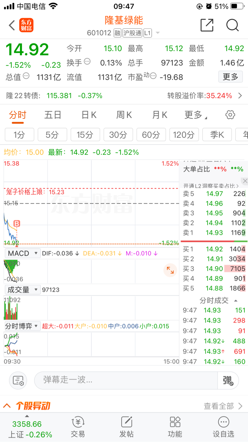The width and height of the screenshot is (248, 442).
Task: Open danmaku list settings icon
Action: (18, 381)
